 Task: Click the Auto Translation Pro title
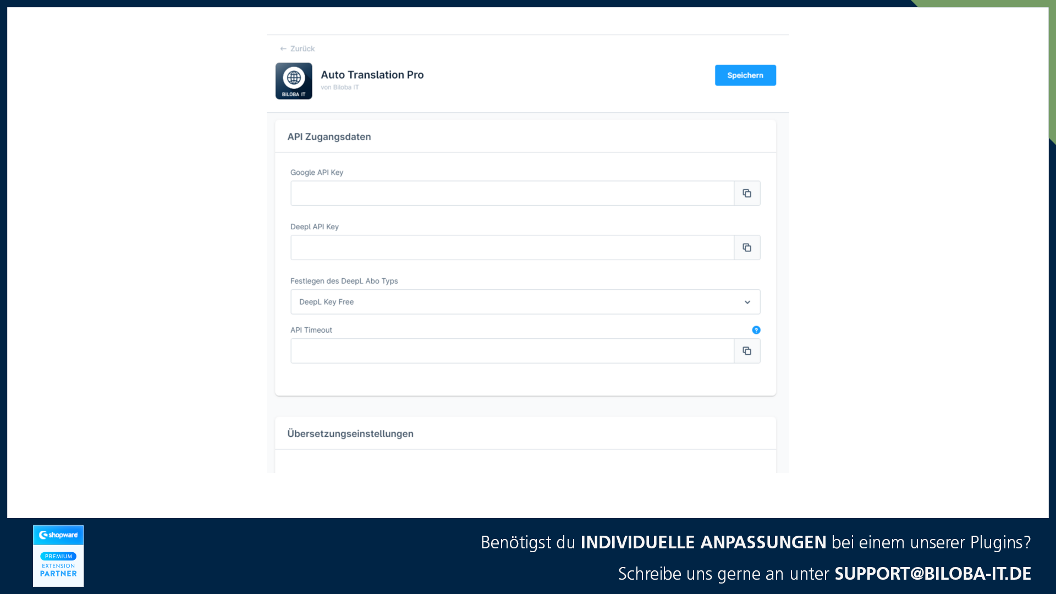(372, 75)
